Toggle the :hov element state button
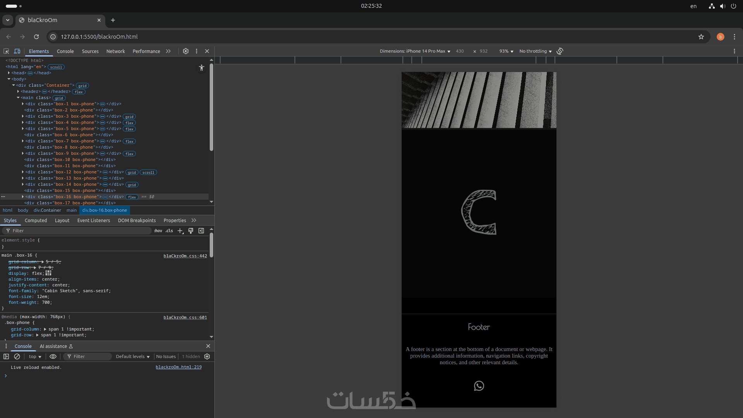Viewport: 743px width, 418px height. pyautogui.click(x=158, y=231)
